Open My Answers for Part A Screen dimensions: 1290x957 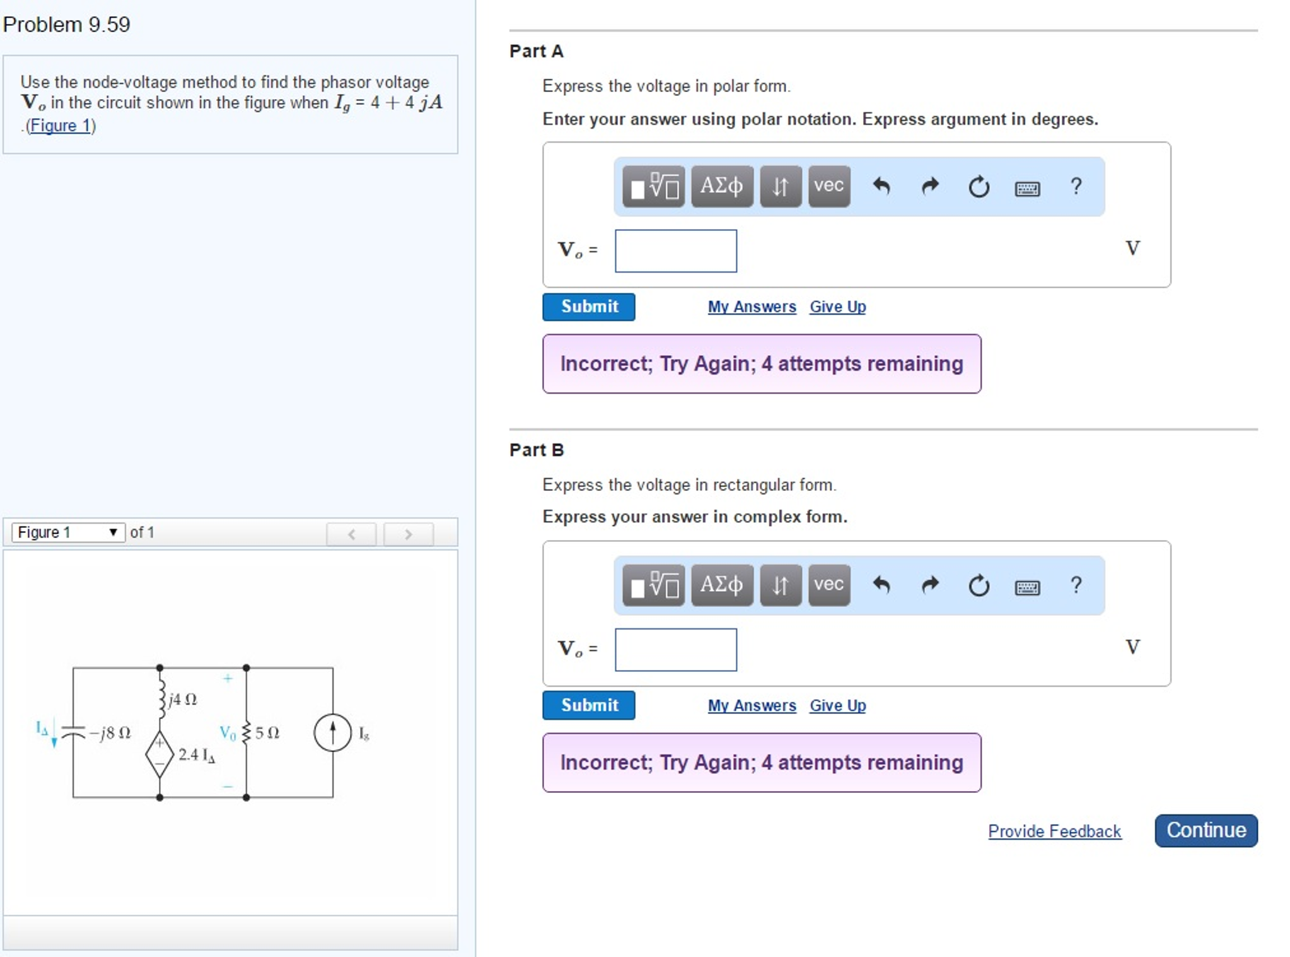pyautogui.click(x=751, y=307)
